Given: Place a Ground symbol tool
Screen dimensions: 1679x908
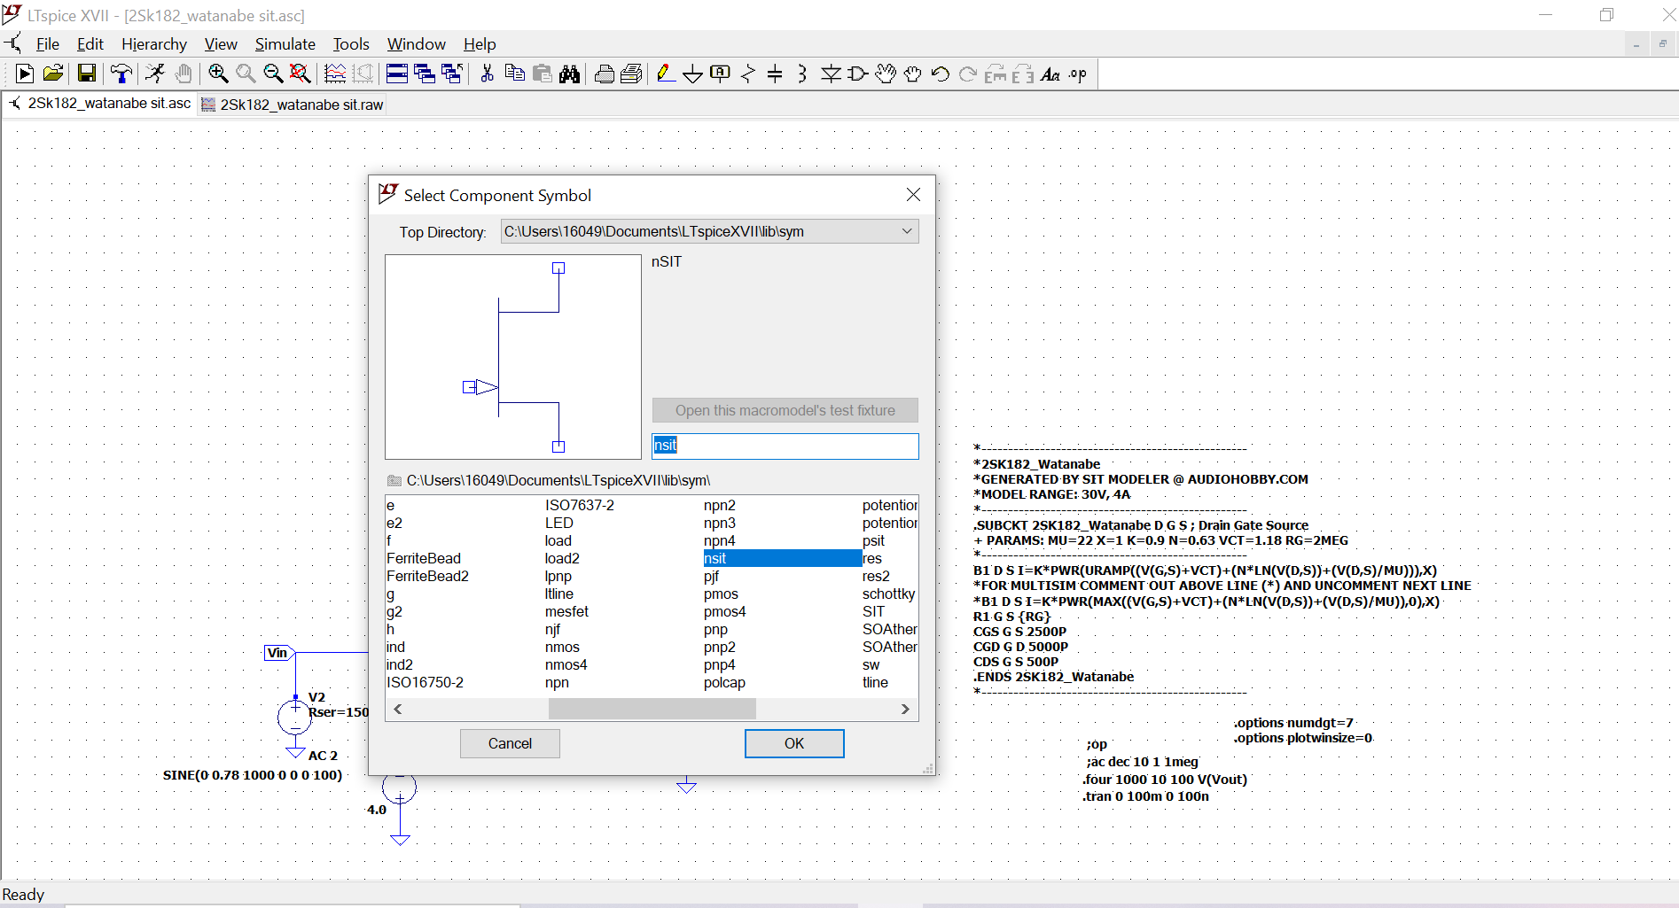Looking at the screenshot, I should (x=693, y=74).
